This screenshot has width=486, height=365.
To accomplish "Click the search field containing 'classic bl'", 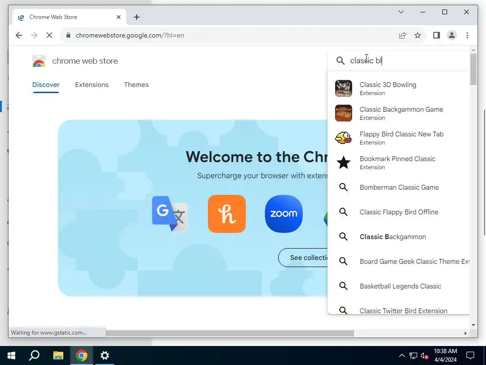I will click(399, 60).
